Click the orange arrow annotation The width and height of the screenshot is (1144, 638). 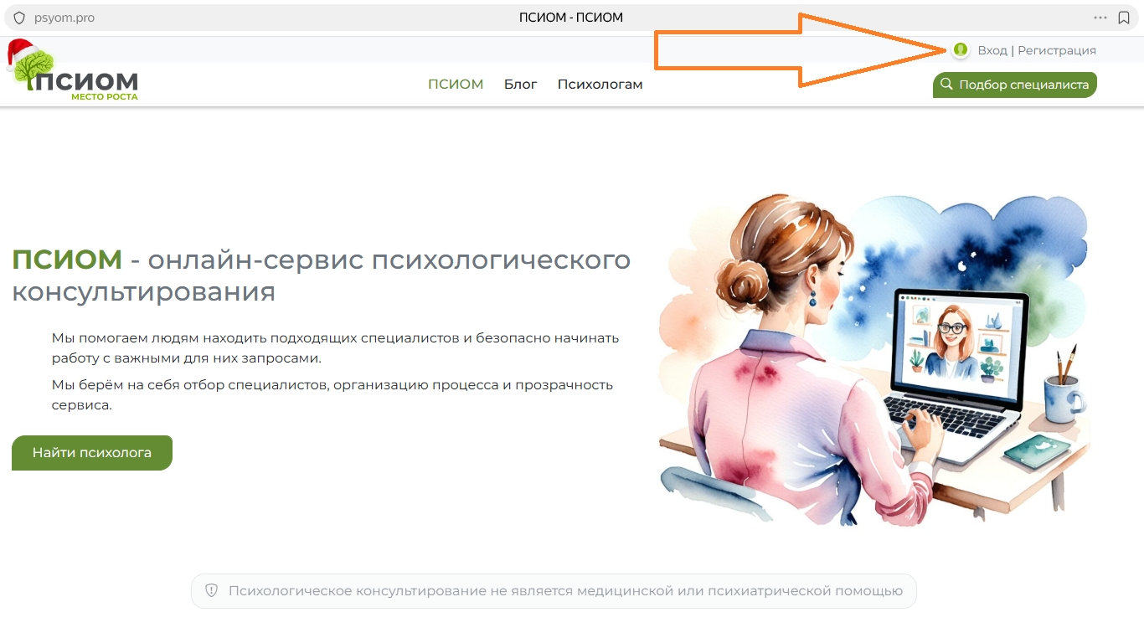coord(796,51)
